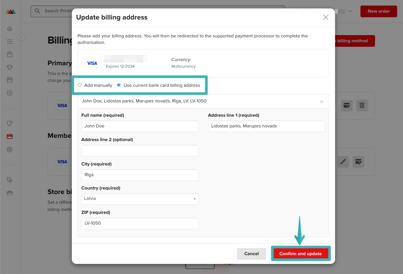The image size is (403, 274).
Task: Delete the primary Visa billing method
Action: [x=362, y=105]
